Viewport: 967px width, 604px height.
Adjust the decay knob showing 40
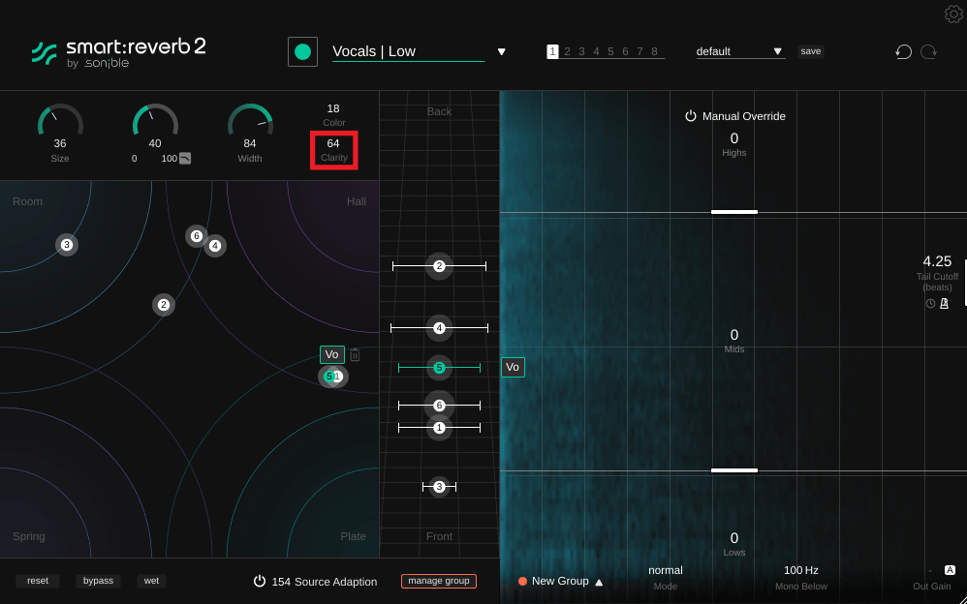[155, 120]
